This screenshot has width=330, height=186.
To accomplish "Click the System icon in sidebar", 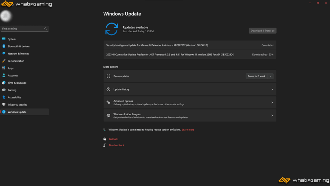I will (x=4, y=39).
